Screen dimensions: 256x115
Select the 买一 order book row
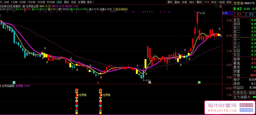(244, 39)
